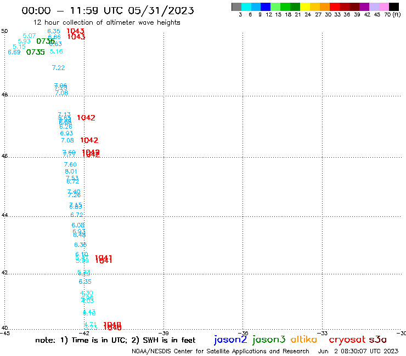Click the subtitle '12 hour collection of altimeter wave heights'
Screen dimensions: 406x356
[x=106, y=22]
